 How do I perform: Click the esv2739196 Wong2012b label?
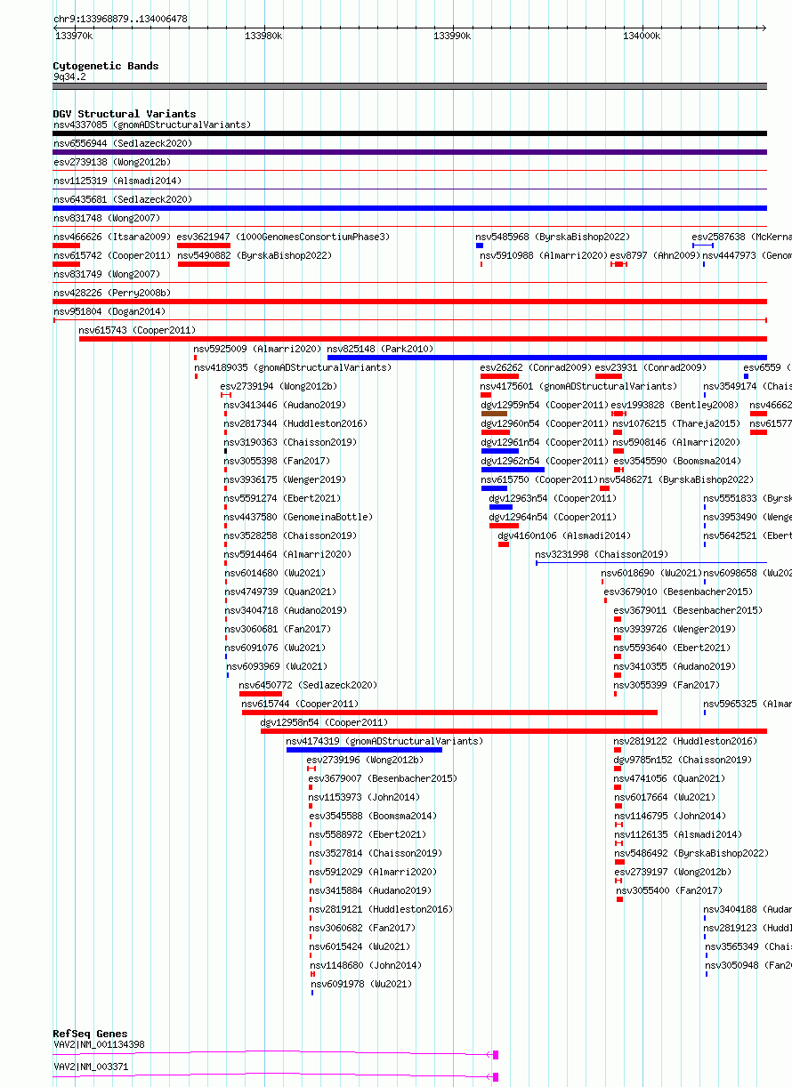click(x=366, y=760)
